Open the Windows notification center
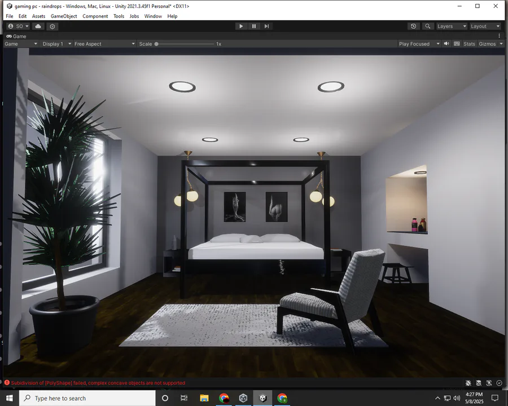Screen dimensions: 508x406 [494, 398]
